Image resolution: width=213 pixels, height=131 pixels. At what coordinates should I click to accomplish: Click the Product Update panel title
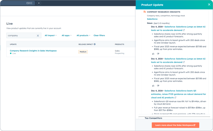click(152, 5)
